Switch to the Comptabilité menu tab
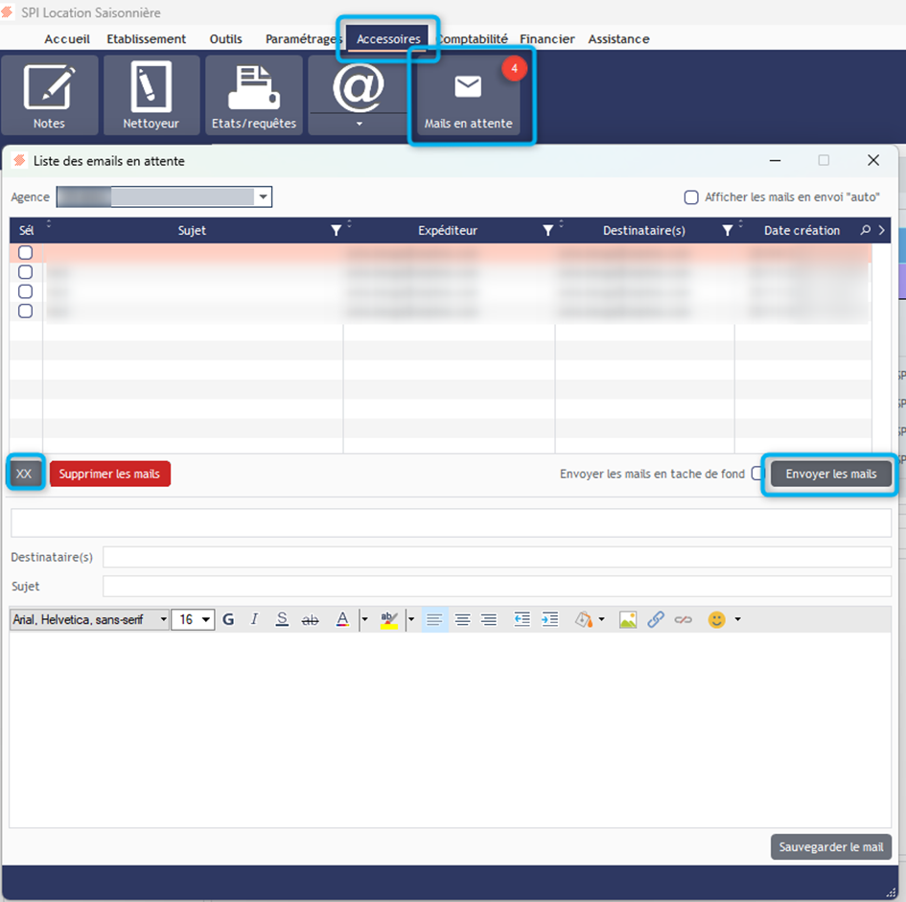The image size is (906, 902). point(474,39)
